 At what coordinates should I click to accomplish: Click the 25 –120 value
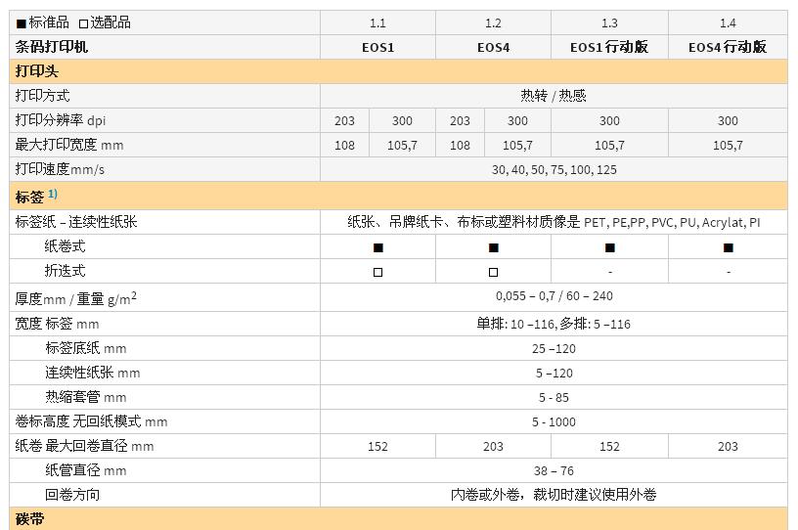[554, 349]
